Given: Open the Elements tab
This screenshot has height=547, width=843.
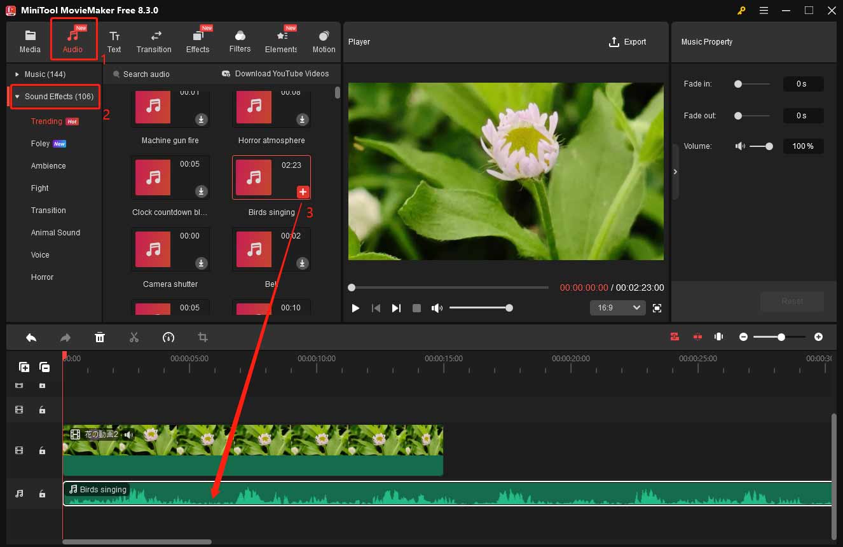Looking at the screenshot, I should tap(282, 41).
